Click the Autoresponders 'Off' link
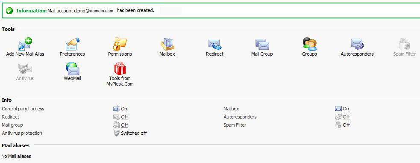The width and height of the screenshot is (420, 163). [347, 117]
